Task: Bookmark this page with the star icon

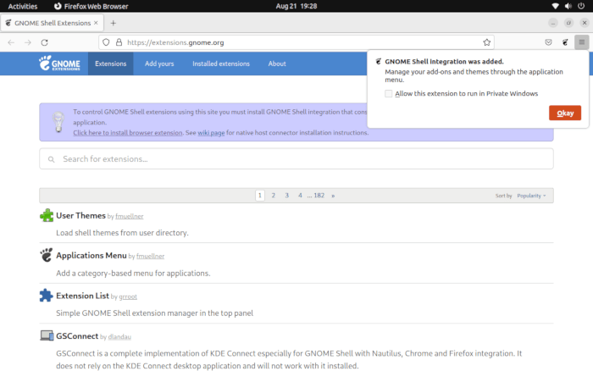Action: (487, 42)
